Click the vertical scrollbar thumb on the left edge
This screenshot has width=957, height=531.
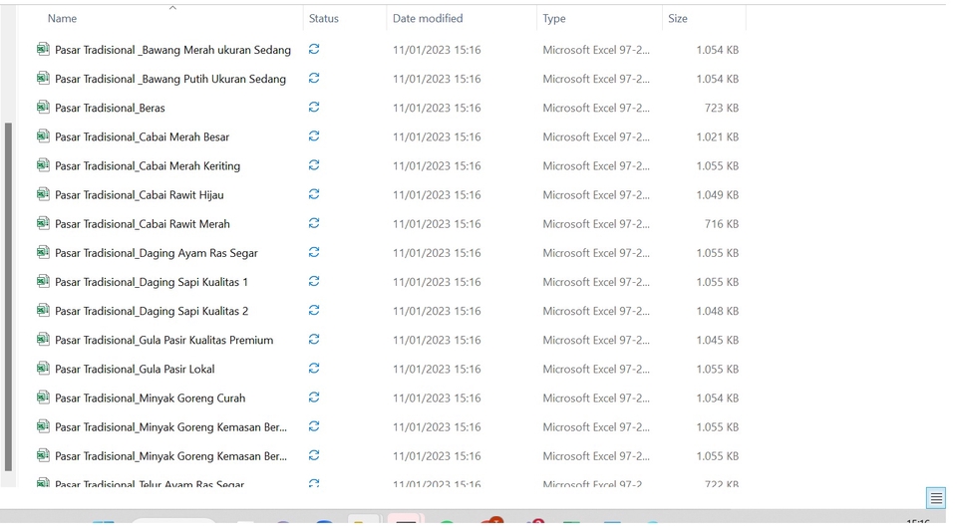point(8,297)
